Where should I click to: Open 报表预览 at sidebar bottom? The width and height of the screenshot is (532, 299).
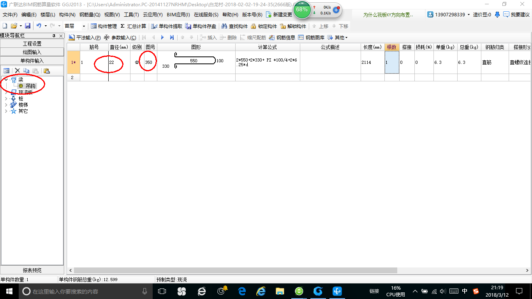click(x=32, y=270)
